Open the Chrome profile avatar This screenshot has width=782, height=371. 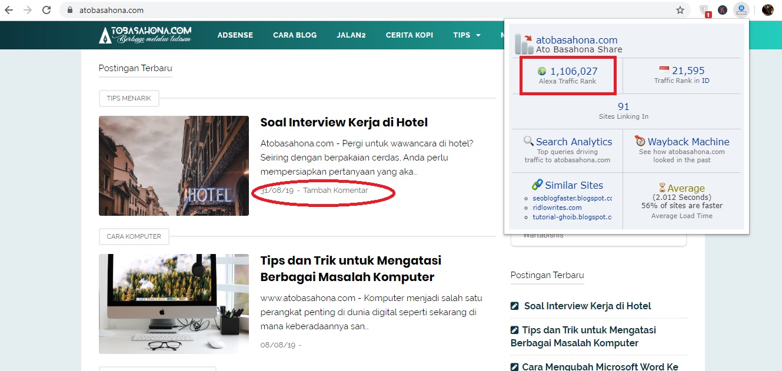point(767,10)
